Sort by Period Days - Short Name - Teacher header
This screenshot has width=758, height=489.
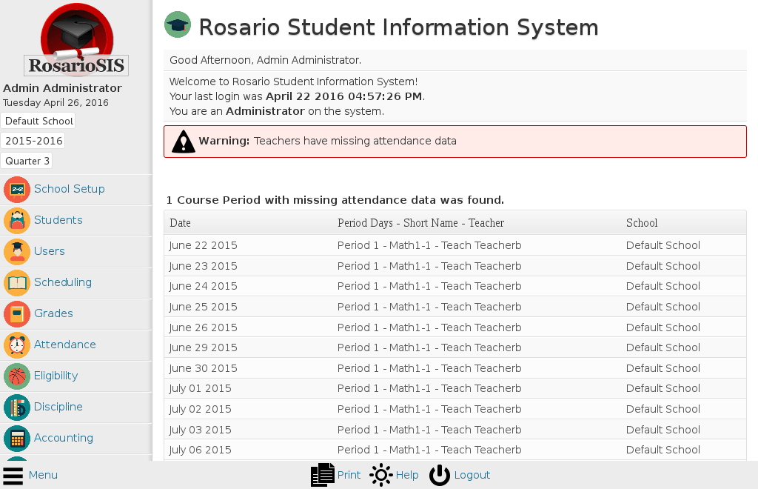tap(420, 223)
